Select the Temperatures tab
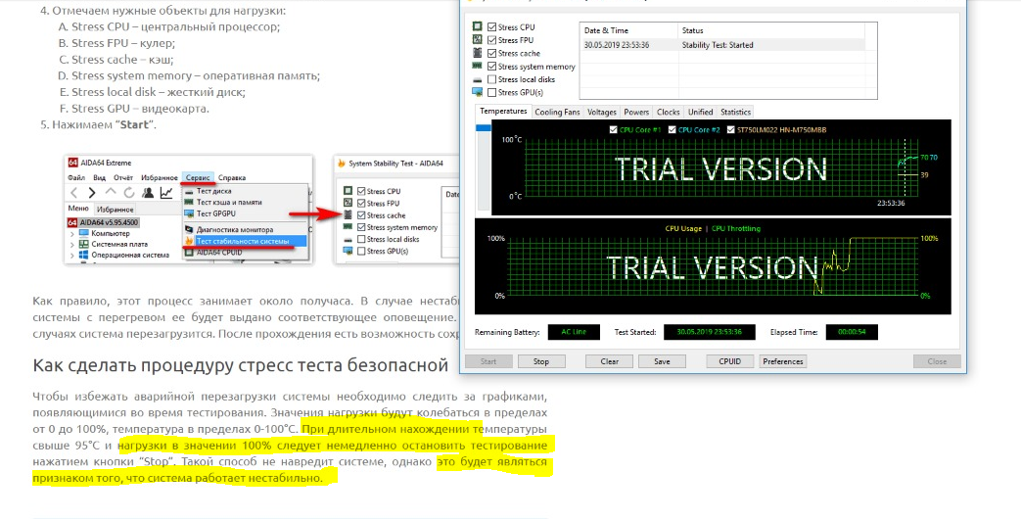This screenshot has height=519, width=1021. click(x=503, y=112)
